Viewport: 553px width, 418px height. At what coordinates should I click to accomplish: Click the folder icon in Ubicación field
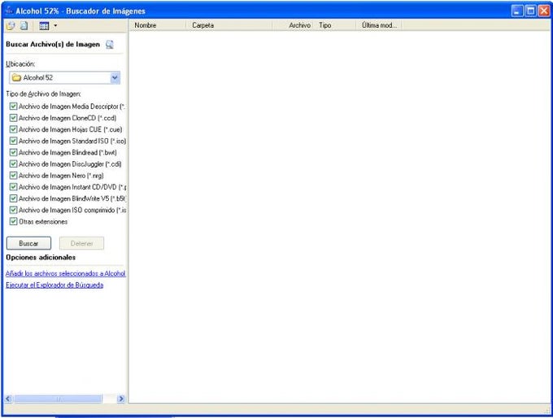16,77
